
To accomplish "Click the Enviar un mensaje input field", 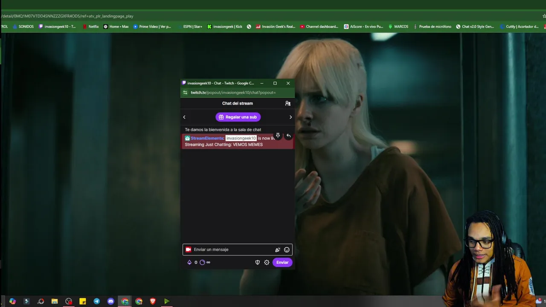I will [237, 249].
